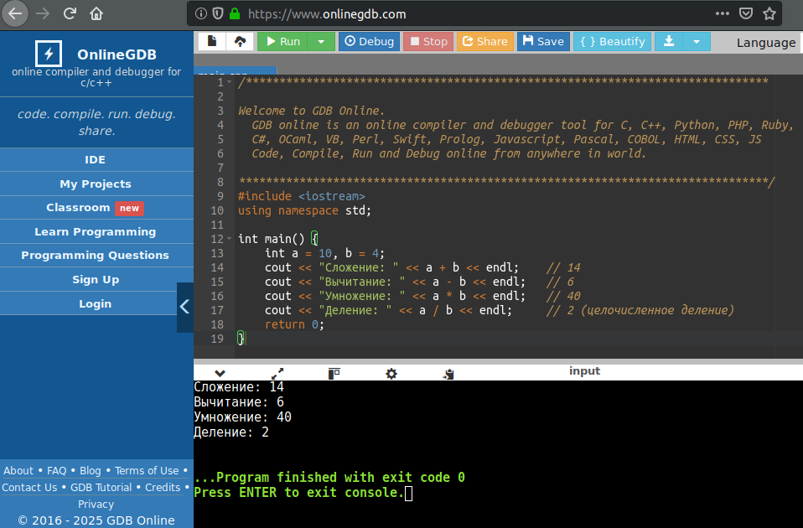Go back with the browser back arrow
Image resolution: width=803 pixels, height=528 pixels.
click(15, 13)
